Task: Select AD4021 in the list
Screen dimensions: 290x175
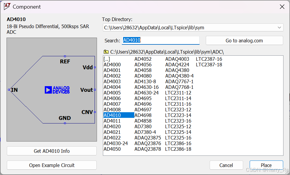Action: 112,132
